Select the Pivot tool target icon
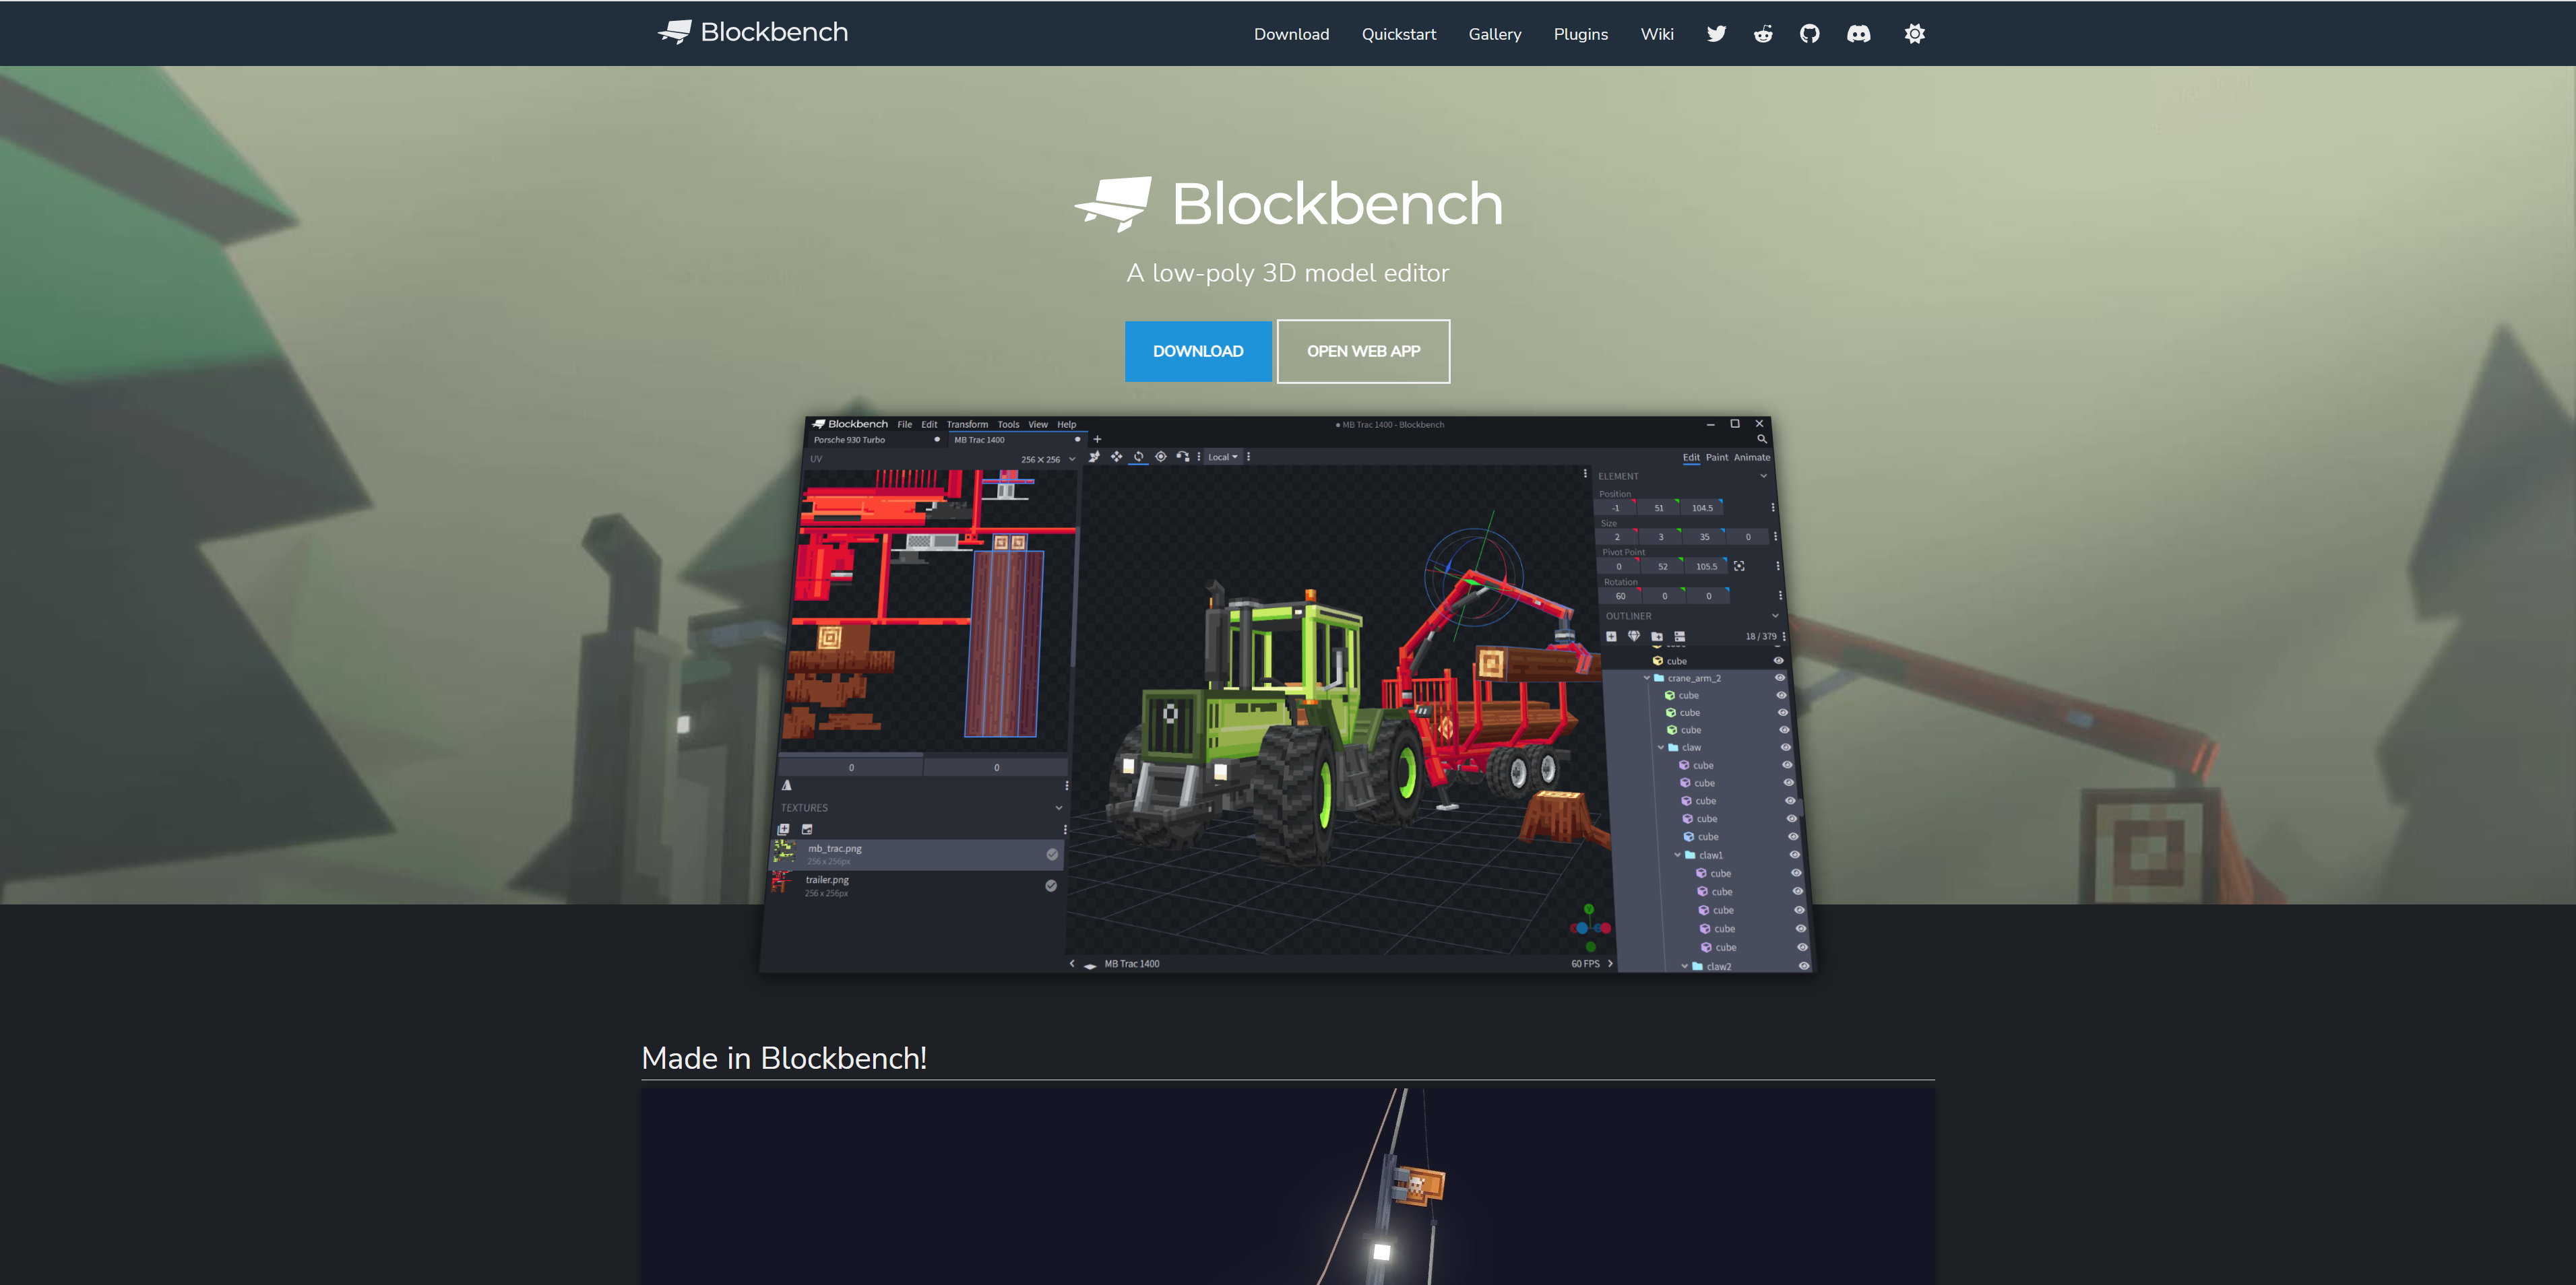This screenshot has width=2576, height=1285. pos(1161,457)
